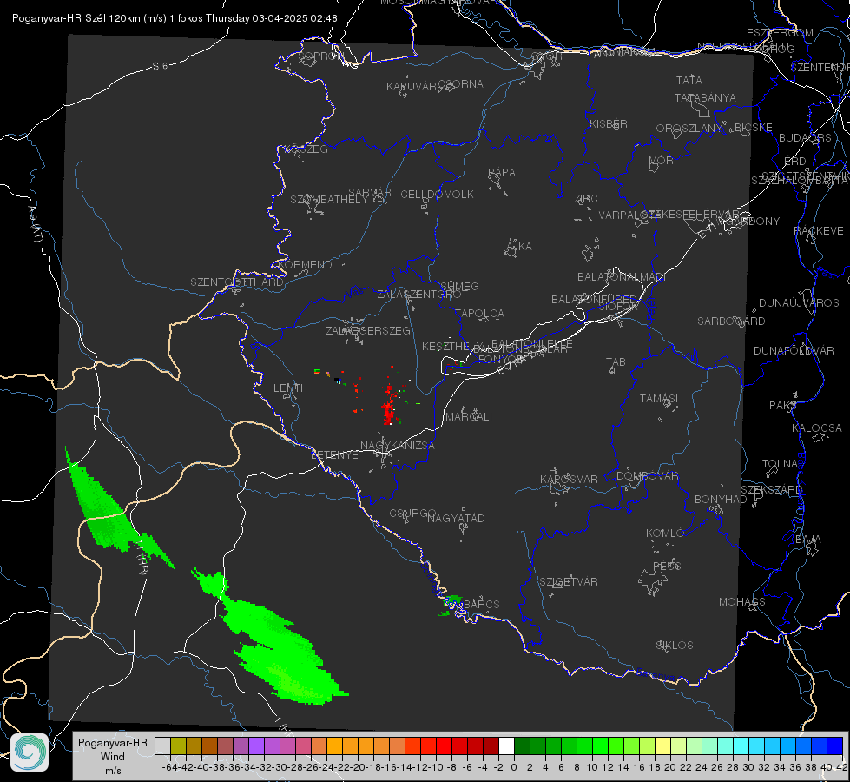
Task: Click the white swatch in the wind legend
Action: pyautogui.click(x=506, y=746)
